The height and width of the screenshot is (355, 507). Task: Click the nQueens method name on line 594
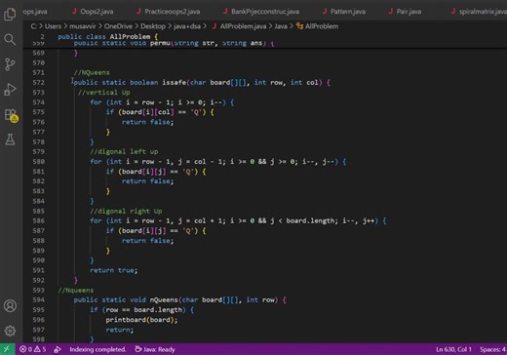click(164, 300)
